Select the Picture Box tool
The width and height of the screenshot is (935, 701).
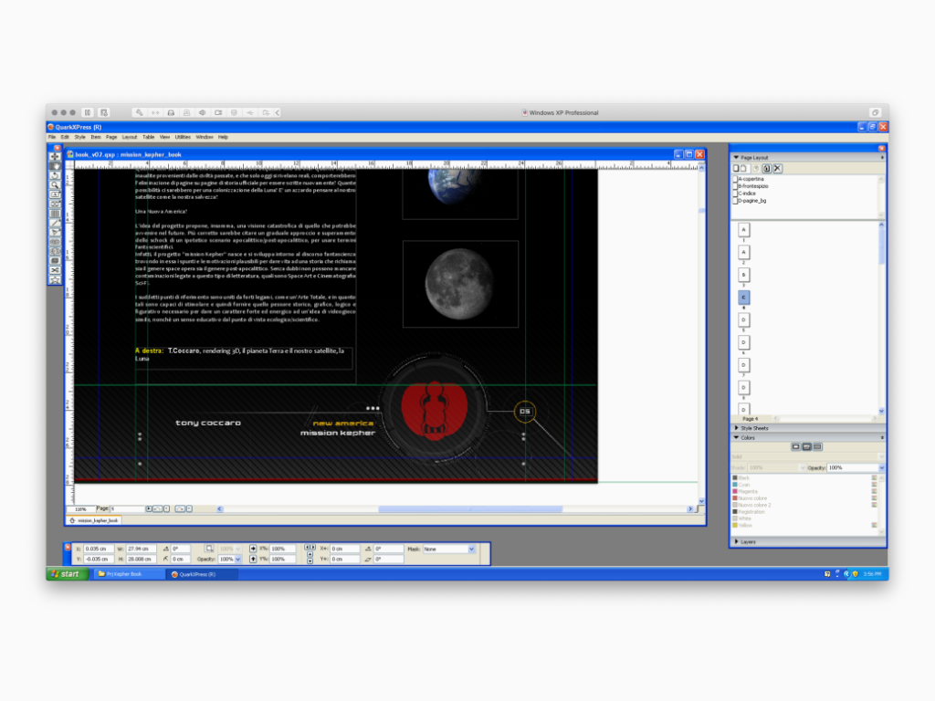[x=55, y=204]
